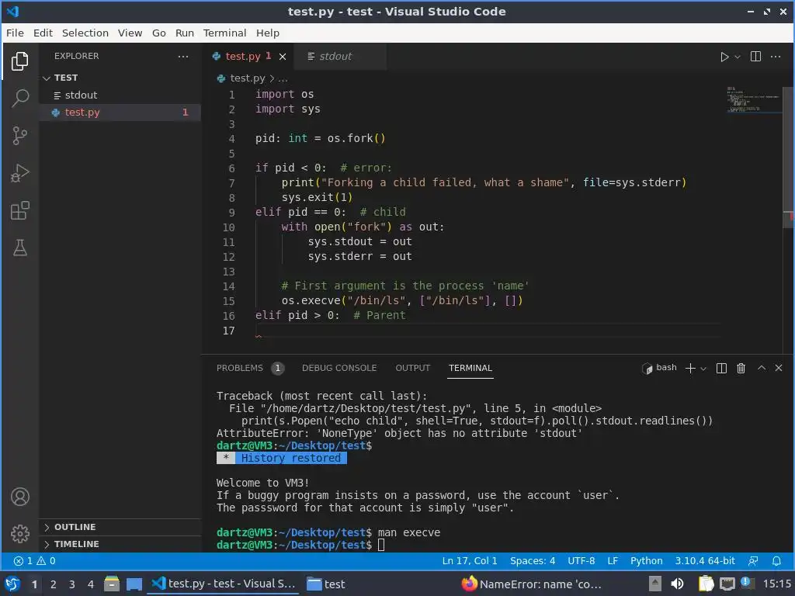The width and height of the screenshot is (795, 596).
Task: Click the editor minimap
Action: click(754, 99)
